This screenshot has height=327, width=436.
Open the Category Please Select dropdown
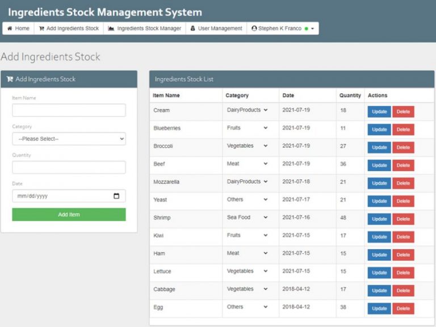69,139
